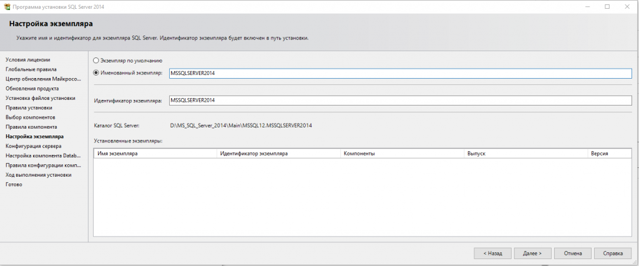Click the "Отмена" button
639x266 pixels.
(573, 254)
